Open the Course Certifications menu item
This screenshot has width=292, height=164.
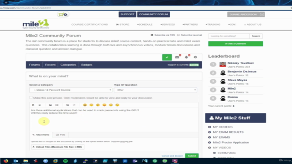click(x=89, y=25)
